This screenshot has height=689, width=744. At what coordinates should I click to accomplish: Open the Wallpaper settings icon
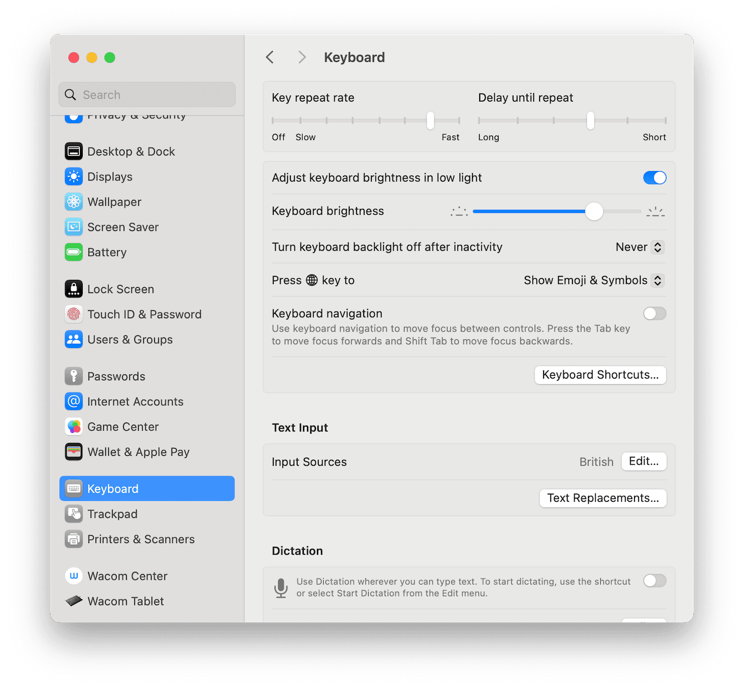(x=74, y=202)
